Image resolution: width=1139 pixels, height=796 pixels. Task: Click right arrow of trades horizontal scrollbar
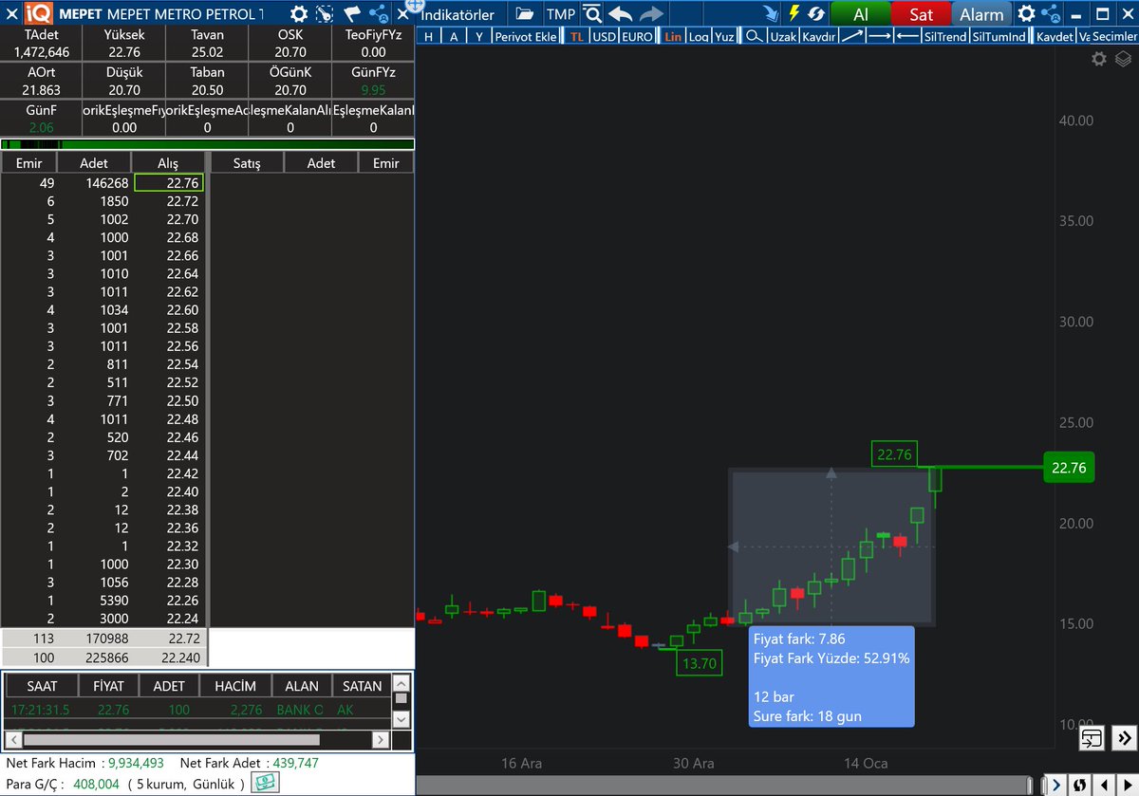[382, 738]
